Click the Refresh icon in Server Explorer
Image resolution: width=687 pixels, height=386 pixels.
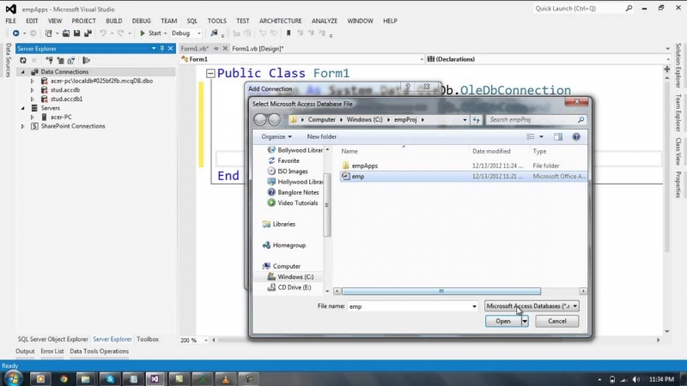coord(22,60)
